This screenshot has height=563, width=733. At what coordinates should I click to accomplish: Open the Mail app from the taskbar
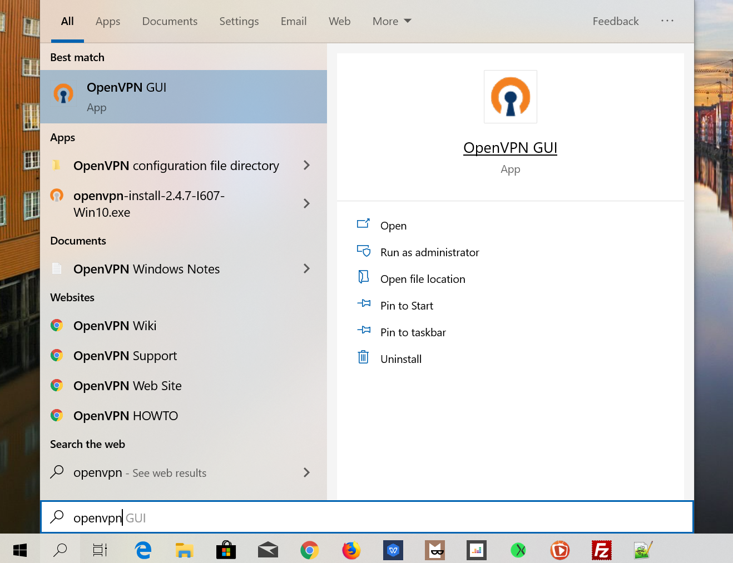268,550
